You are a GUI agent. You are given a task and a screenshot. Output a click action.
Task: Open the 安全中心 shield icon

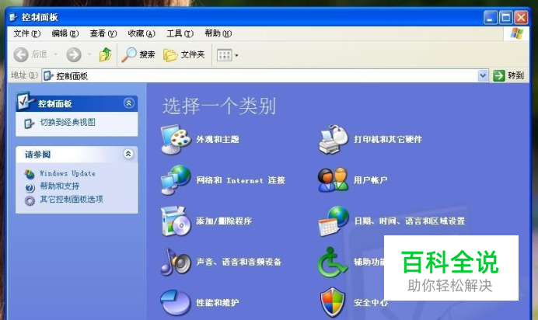pyautogui.click(x=333, y=303)
